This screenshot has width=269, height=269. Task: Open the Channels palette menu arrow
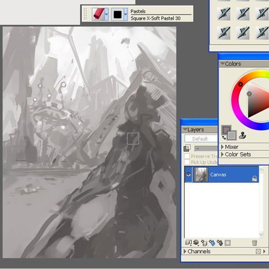tap(265, 251)
